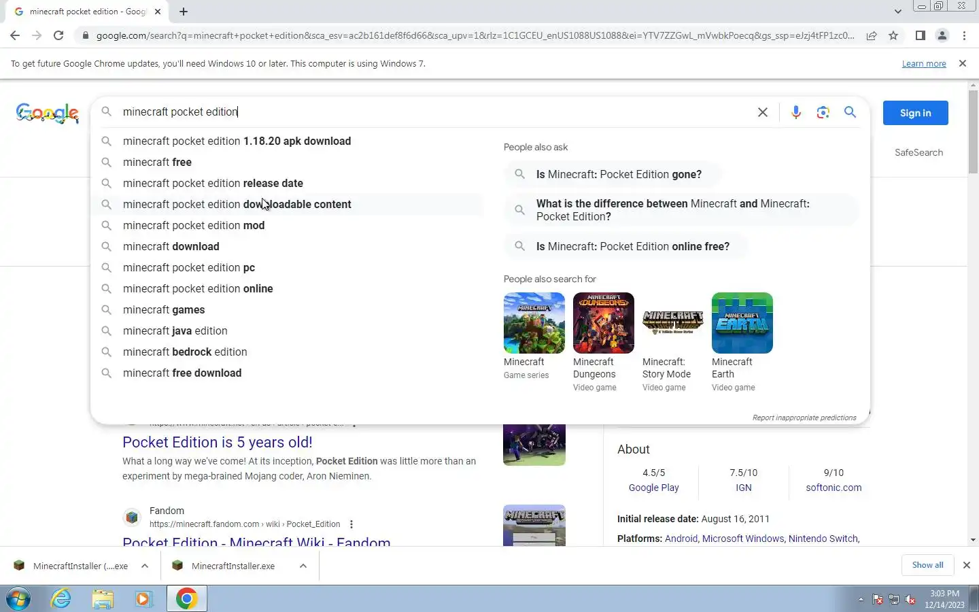This screenshot has width=979, height=612.
Task: Bookmark this page with the star icon
Action: tap(893, 35)
